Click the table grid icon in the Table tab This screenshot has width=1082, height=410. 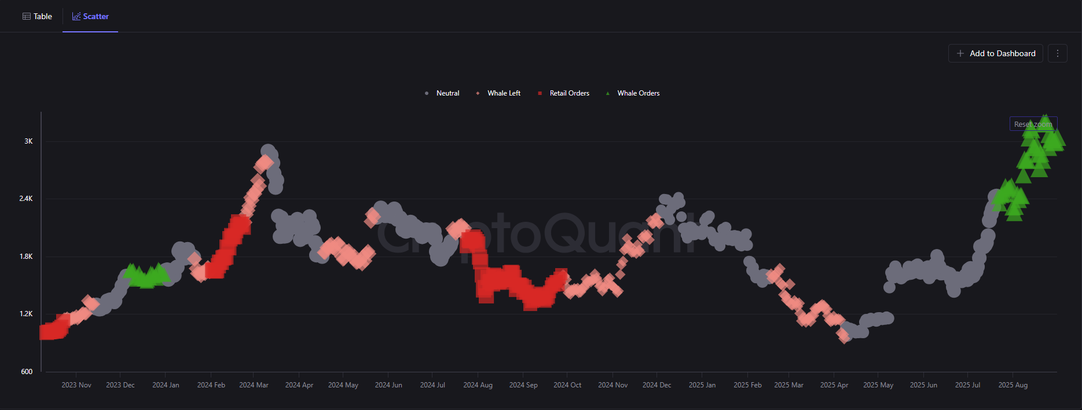(x=27, y=16)
